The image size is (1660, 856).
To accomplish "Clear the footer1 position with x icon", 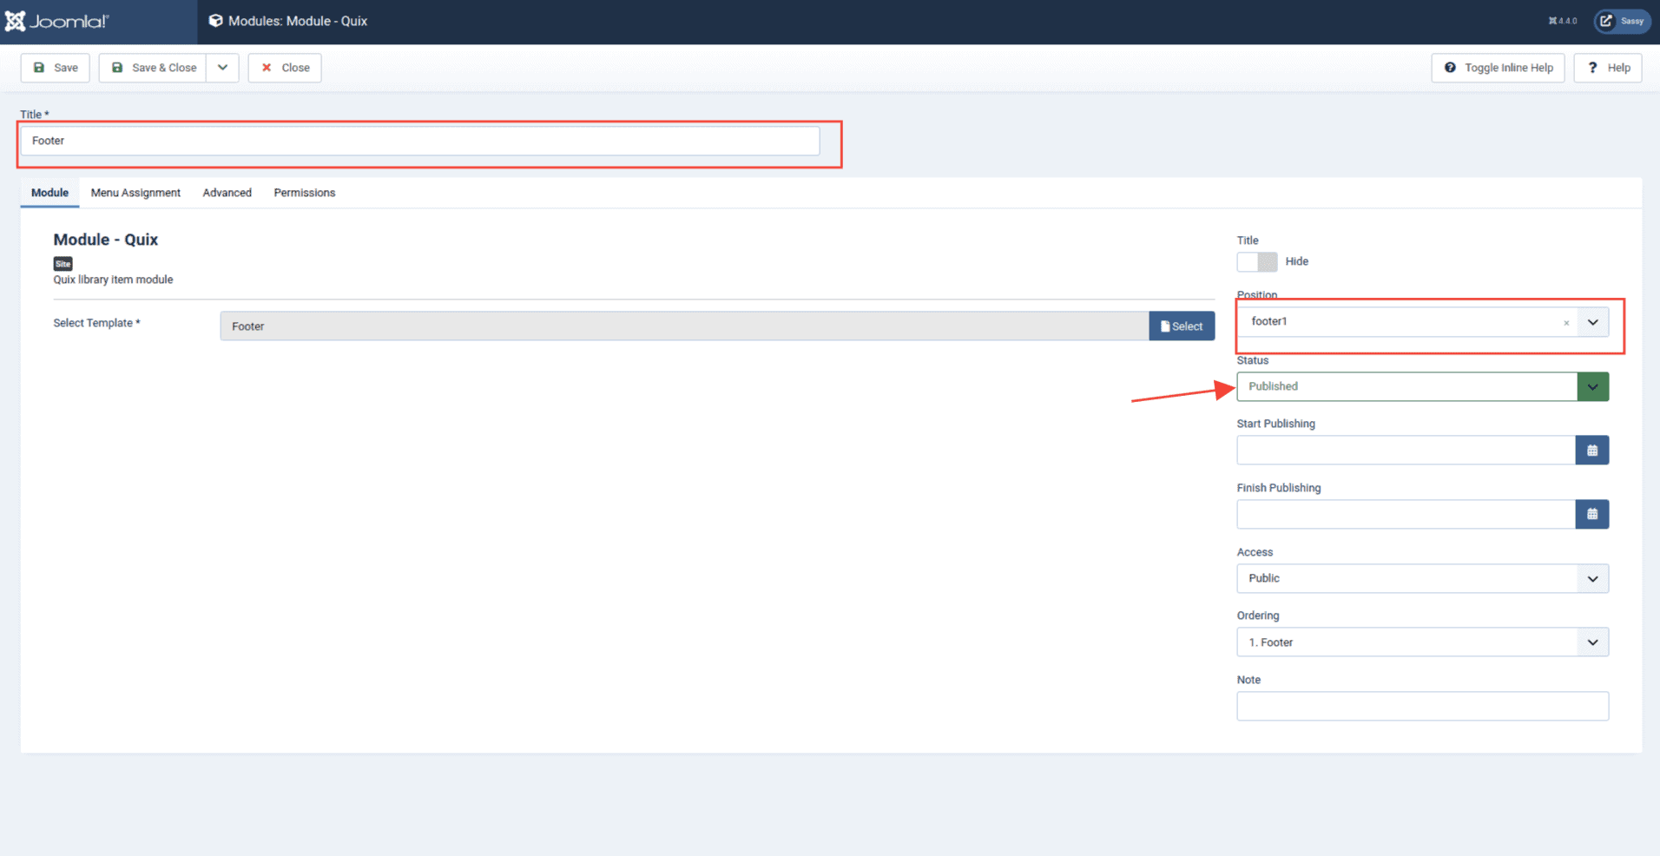I will (x=1566, y=323).
